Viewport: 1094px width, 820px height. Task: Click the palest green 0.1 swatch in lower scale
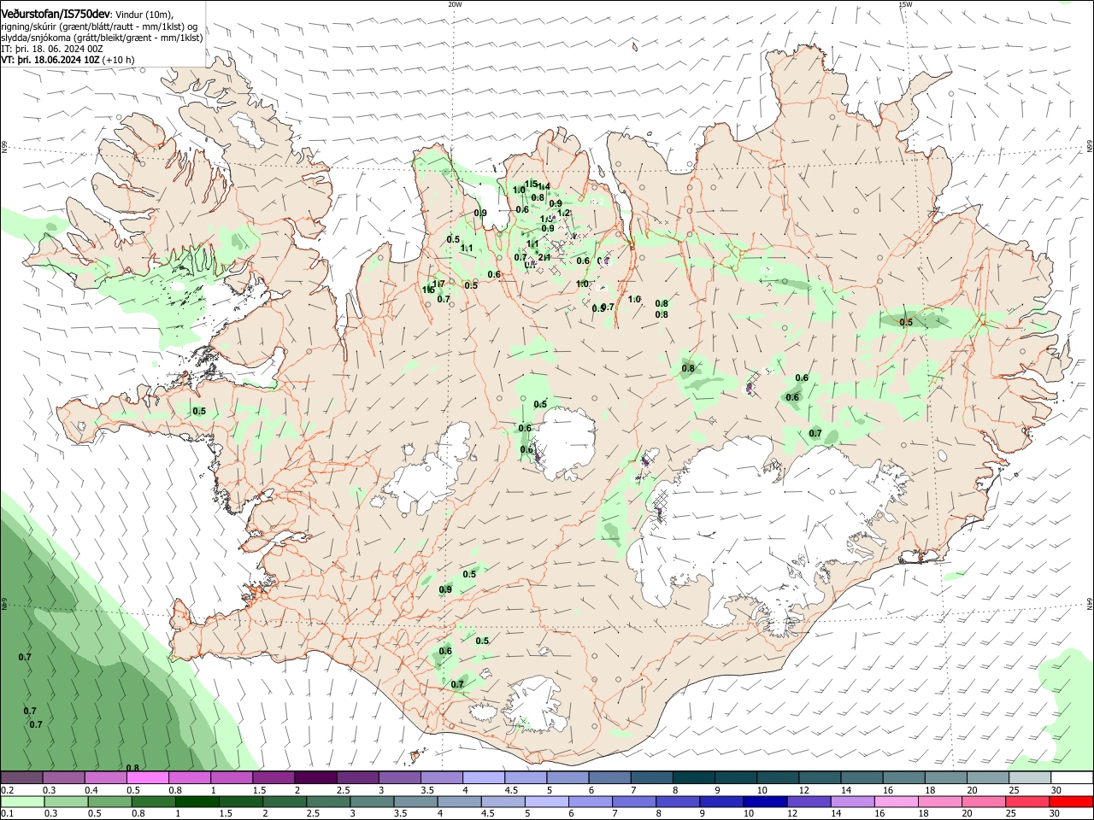22,802
